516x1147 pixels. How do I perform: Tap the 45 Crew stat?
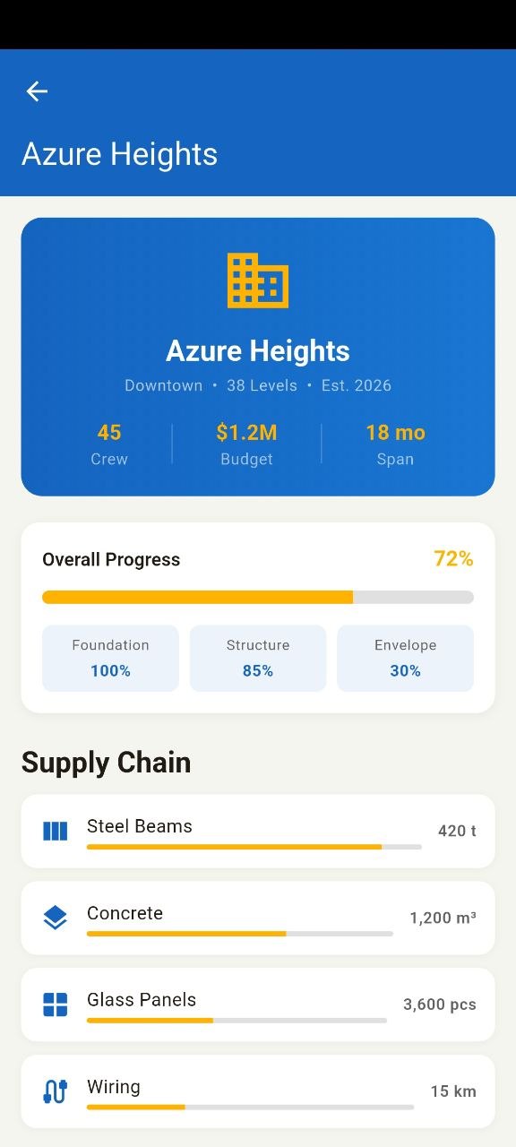point(108,444)
